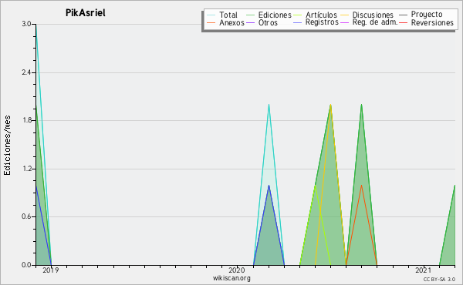Click the wikiscan.org credit text
Image resolution: width=463 pixels, height=285 pixels.
click(231, 278)
